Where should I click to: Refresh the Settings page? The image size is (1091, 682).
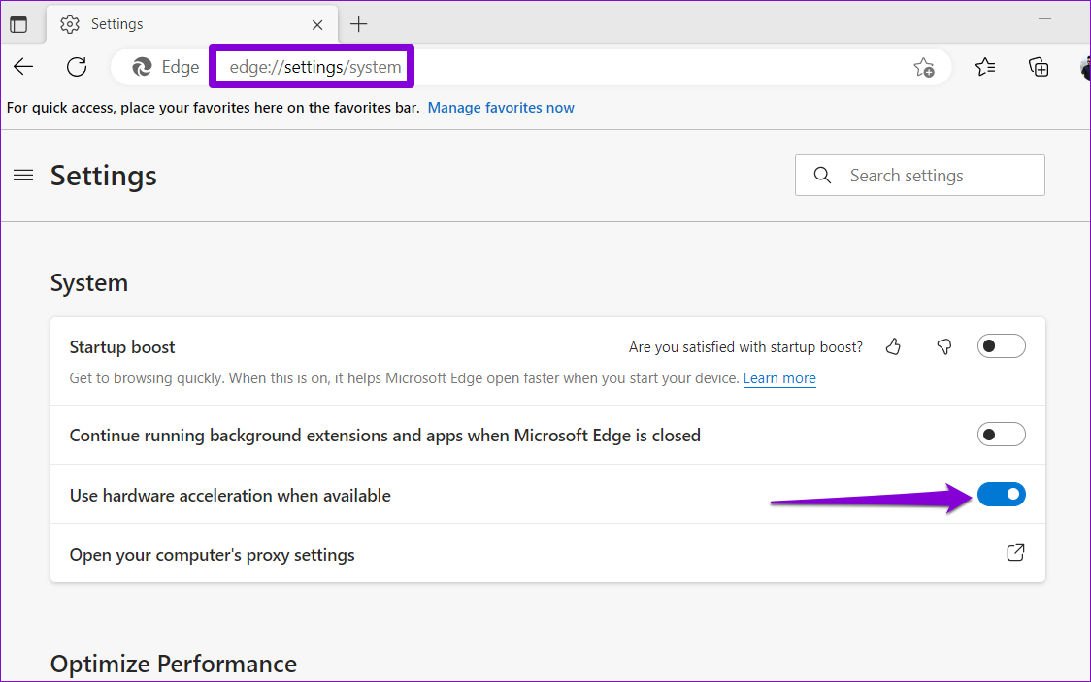(76, 66)
